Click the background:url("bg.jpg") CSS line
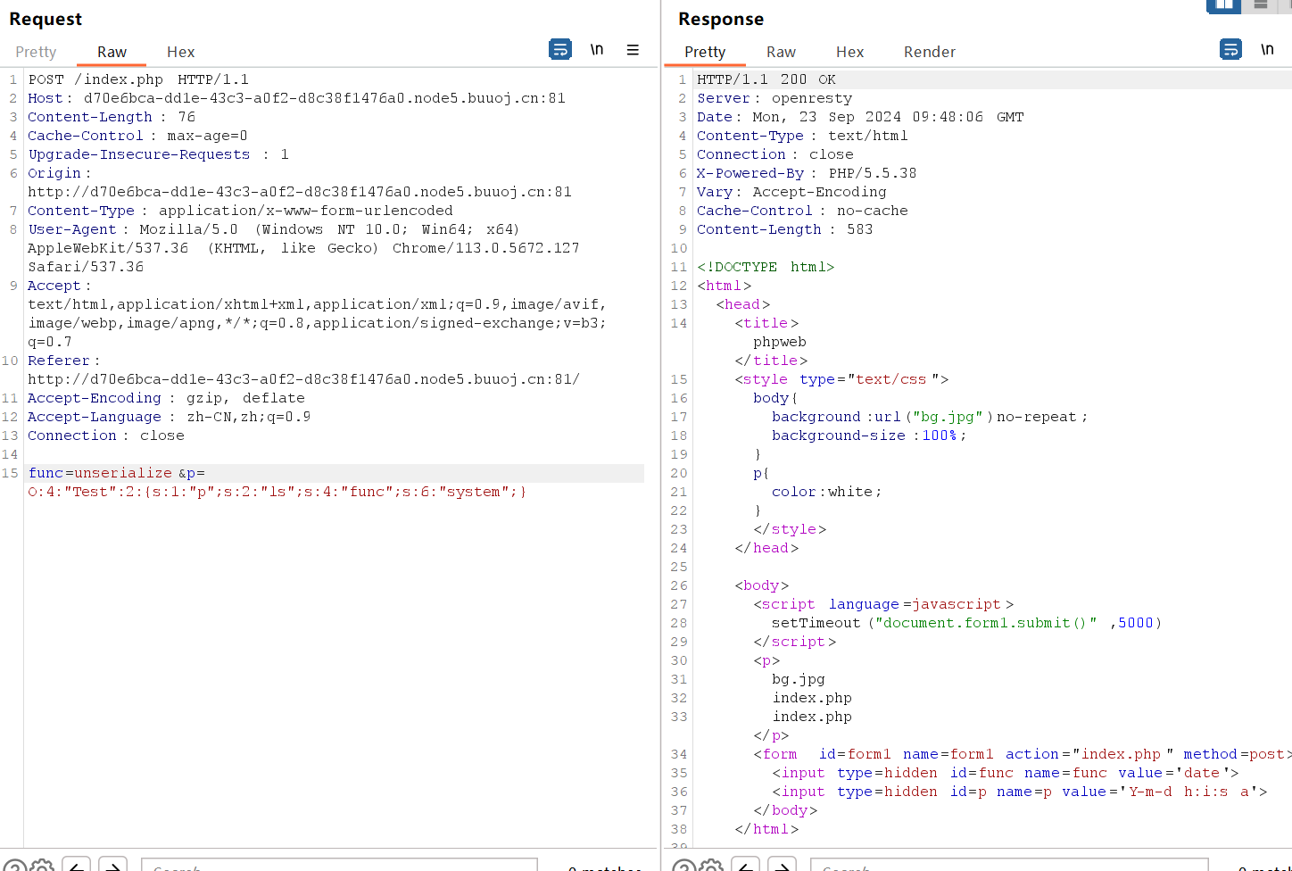The height and width of the screenshot is (871, 1292). pyautogui.click(x=930, y=417)
